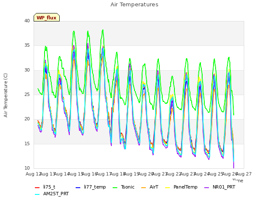Select the AM25T_PRT legend label
269x202 pixels.
pos(56,194)
